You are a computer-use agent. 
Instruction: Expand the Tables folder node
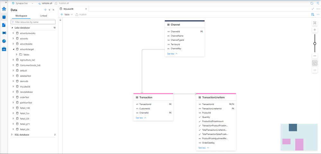pyautogui.click(x=17, y=55)
